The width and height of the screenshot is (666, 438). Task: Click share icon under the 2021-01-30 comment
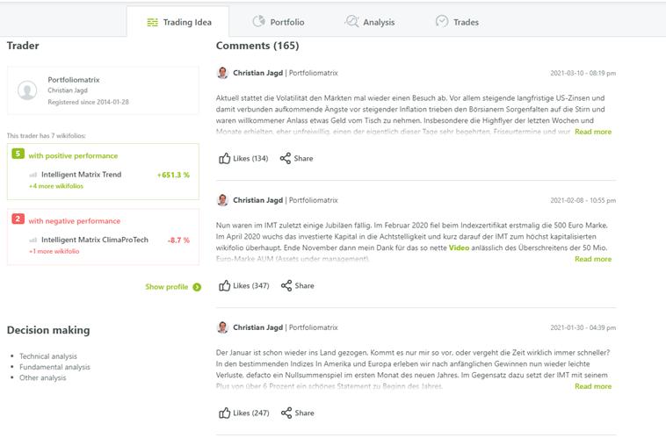(286, 413)
